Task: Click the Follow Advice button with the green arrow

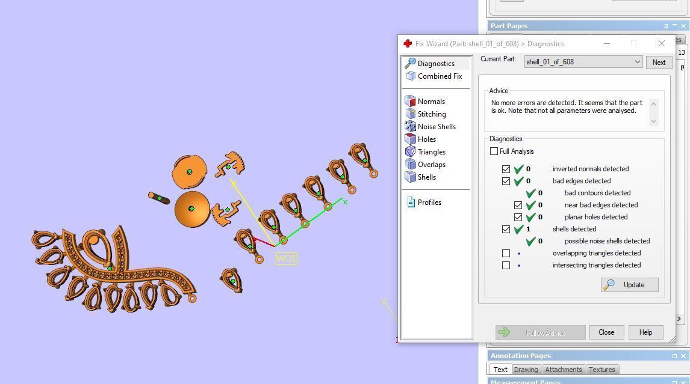Action: pos(541,332)
